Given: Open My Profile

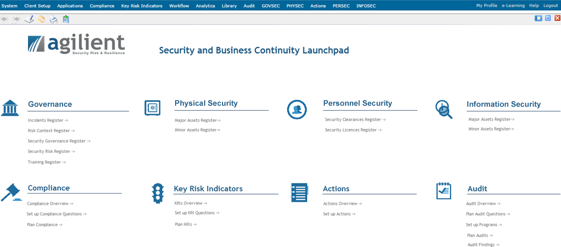Looking at the screenshot, I should point(487,6).
